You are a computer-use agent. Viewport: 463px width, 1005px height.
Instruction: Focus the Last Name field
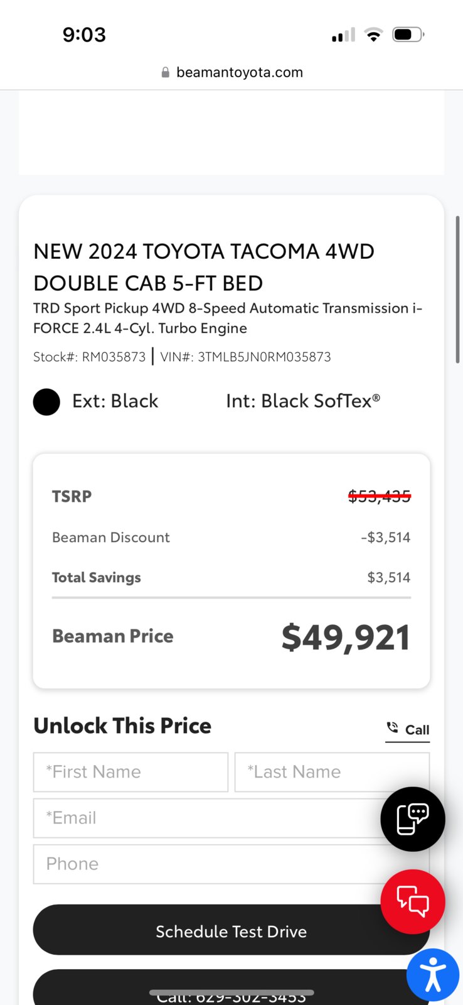(x=332, y=772)
